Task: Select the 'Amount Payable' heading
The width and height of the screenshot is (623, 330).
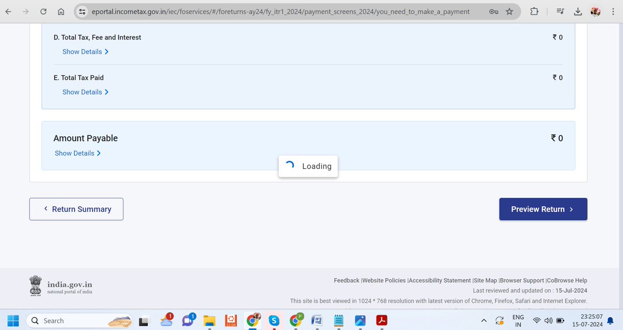Action: coord(86,138)
